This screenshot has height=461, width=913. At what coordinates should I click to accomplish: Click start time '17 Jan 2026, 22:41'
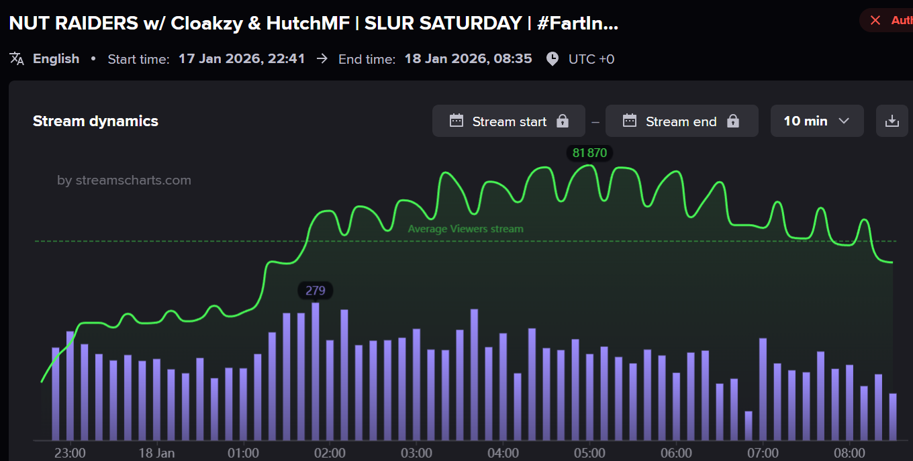coord(242,58)
